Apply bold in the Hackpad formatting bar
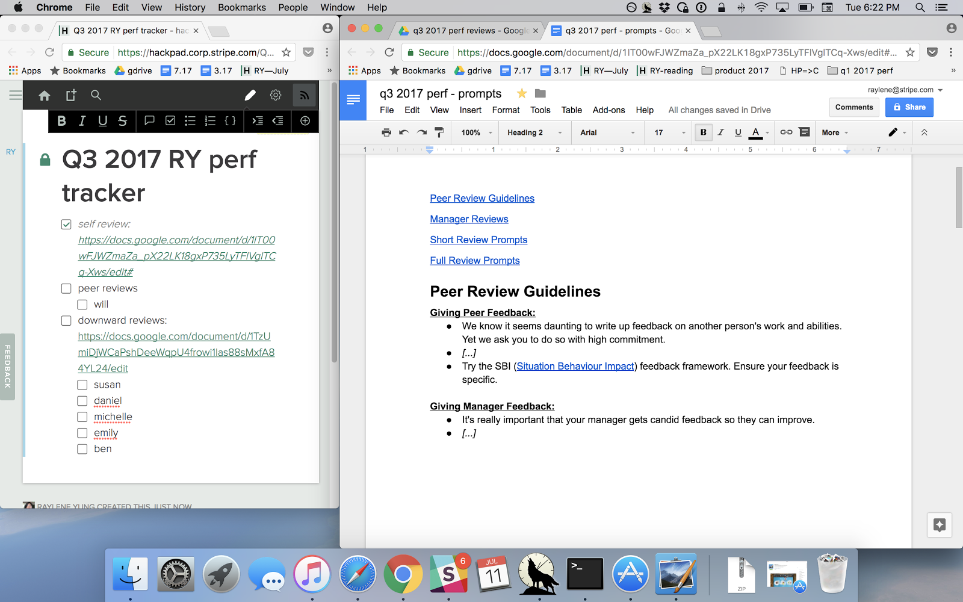The width and height of the screenshot is (963, 602). tap(61, 121)
